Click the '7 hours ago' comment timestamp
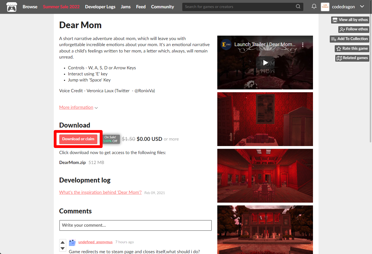The height and width of the screenshot is (254, 372). (x=125, y=242)
